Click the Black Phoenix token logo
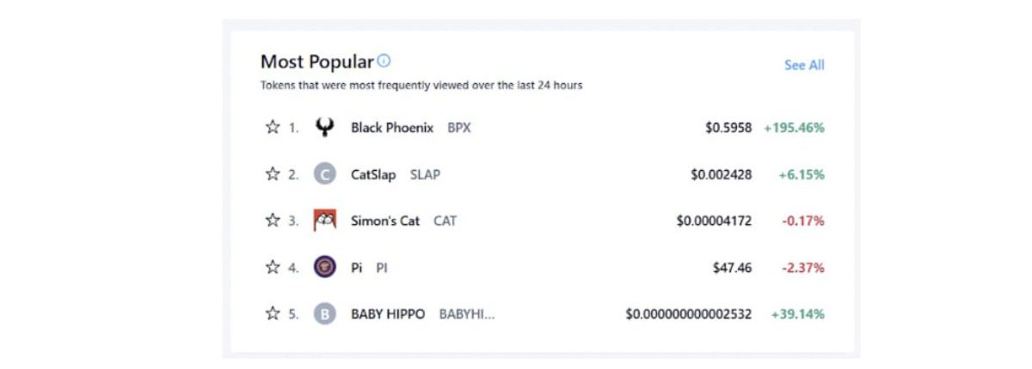 [324, 128]
